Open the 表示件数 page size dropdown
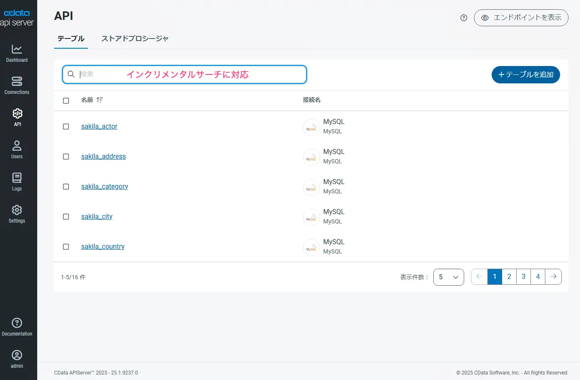The image size is (580, 380). point(449,277)
